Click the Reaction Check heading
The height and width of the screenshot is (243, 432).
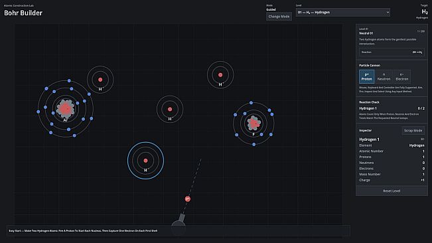pos(369,102)
